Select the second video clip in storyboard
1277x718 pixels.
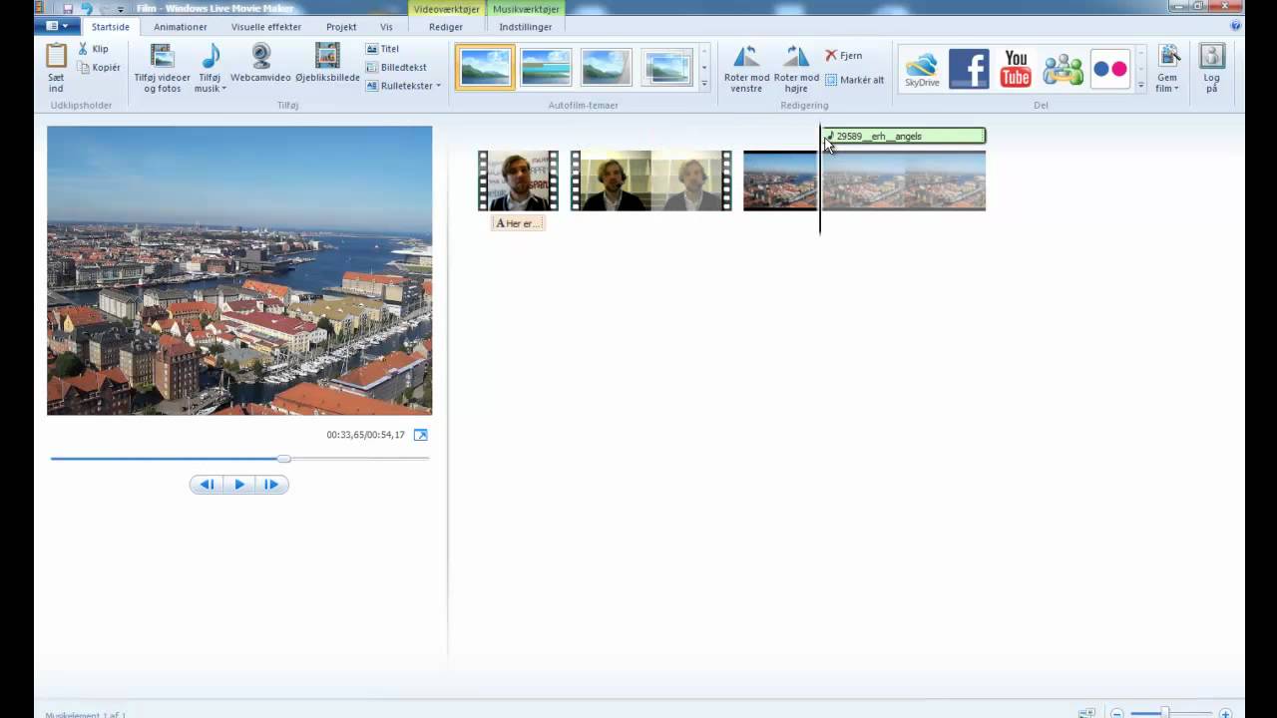click(x=650, y=180)
